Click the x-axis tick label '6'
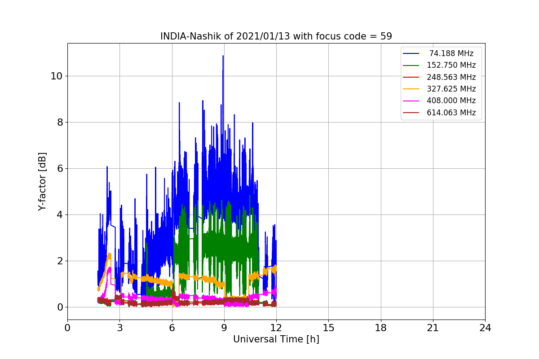This screenshot has height=359, width=539. (172, 328)
